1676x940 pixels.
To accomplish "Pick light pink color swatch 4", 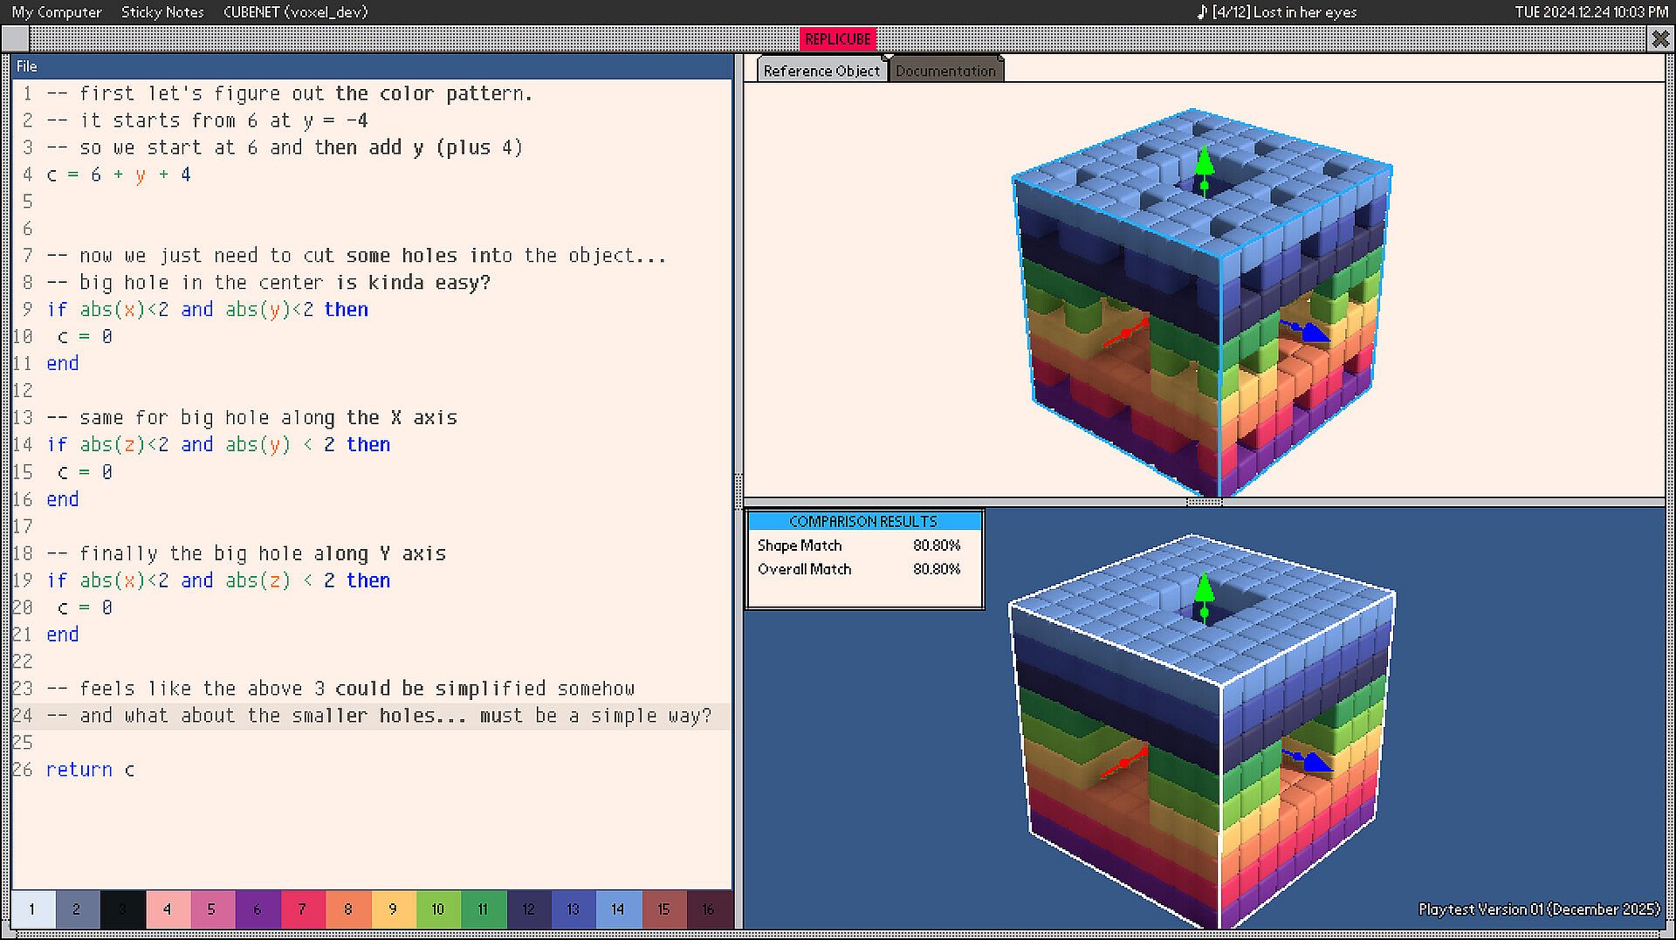I will [168, 909].
